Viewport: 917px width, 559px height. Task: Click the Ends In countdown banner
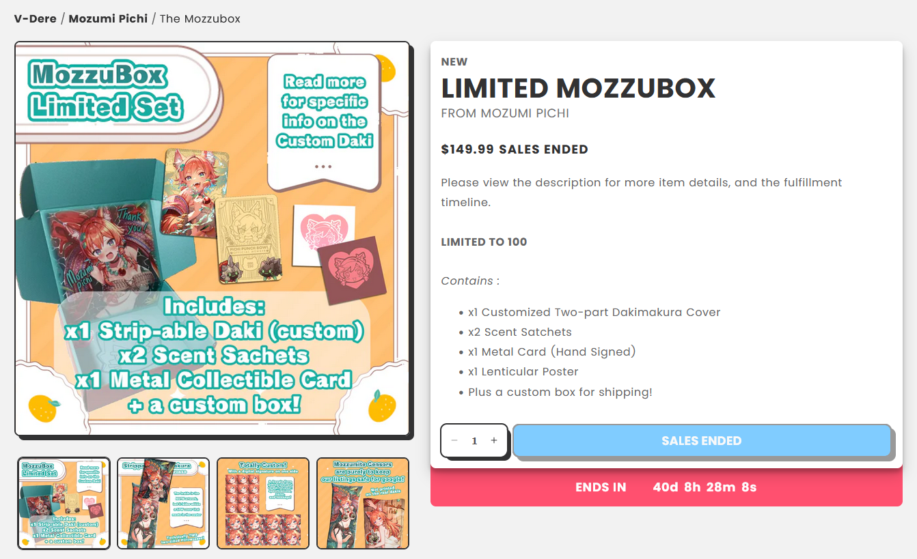(x=666, y=487)
